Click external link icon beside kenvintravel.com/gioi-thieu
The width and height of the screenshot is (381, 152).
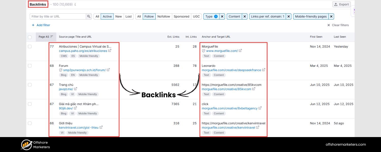[101, 127]
